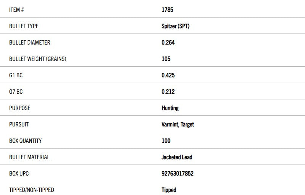
Task: Click the BULLET WEIGHT (GRAINS) label
Action: pyautogui.click(x=37, y=59)
